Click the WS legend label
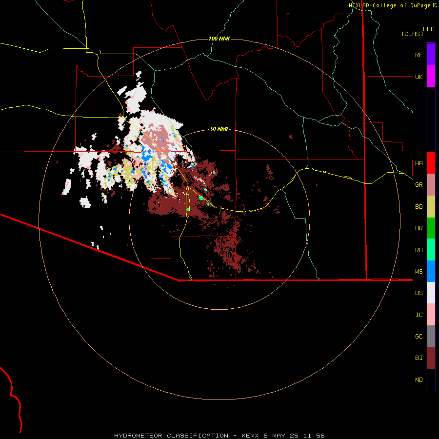 pos(419,271)
